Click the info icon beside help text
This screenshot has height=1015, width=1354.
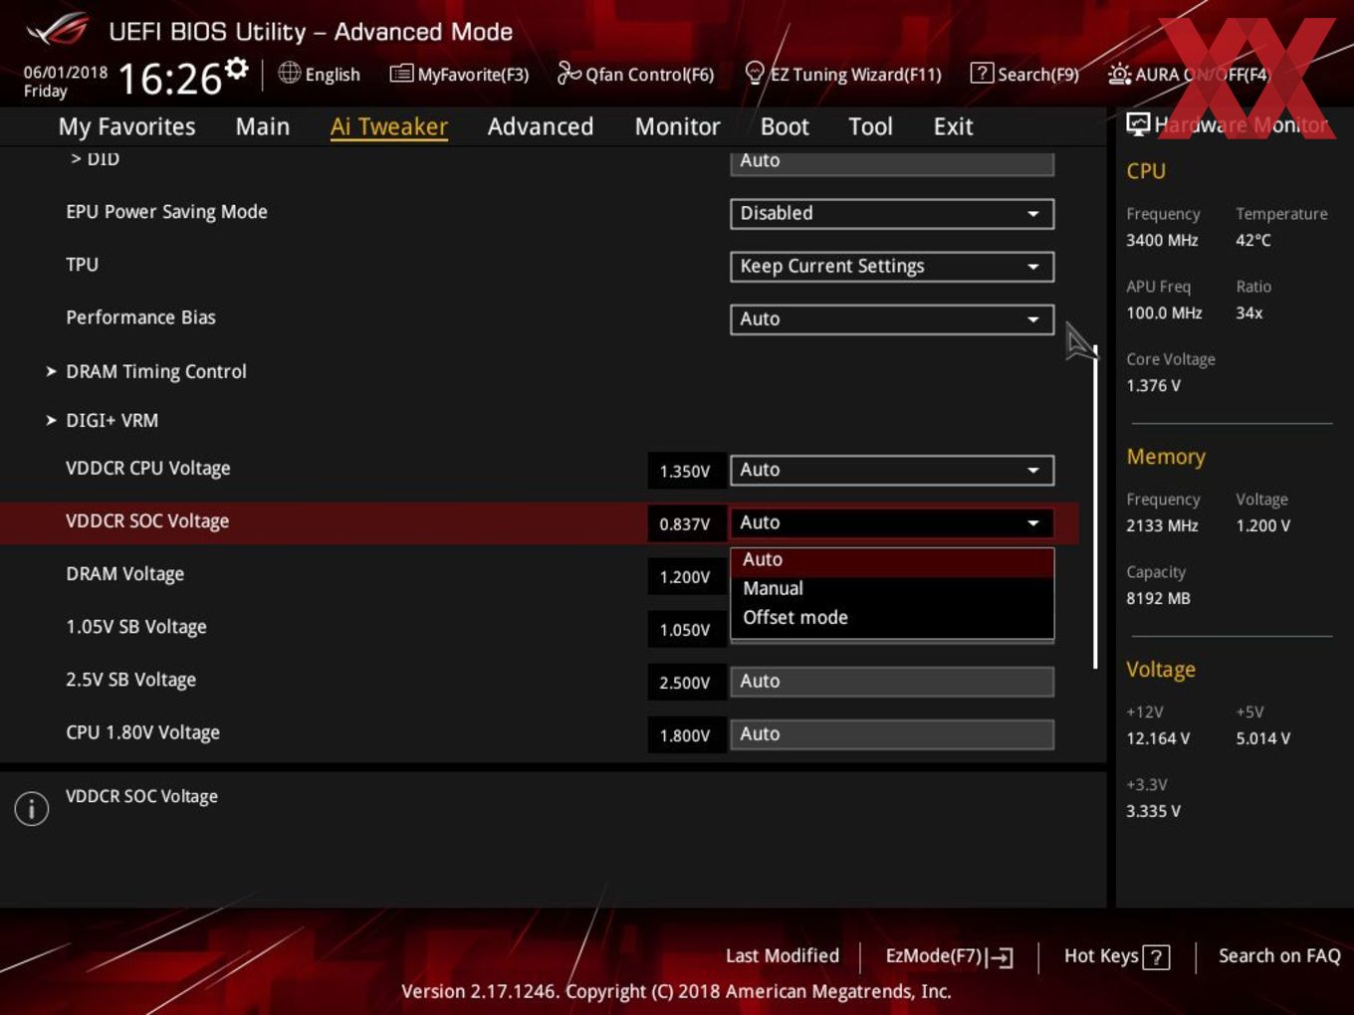click(x=32, y=808)
